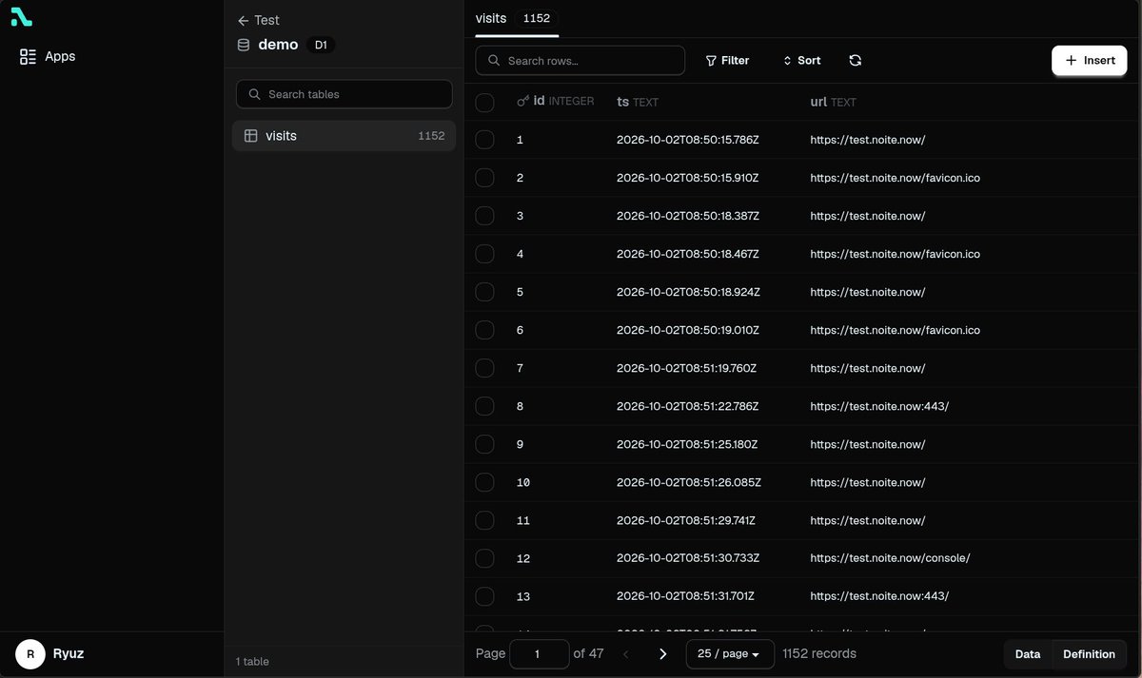Click the page number input box
This screenshot has width=1142, height=678.
[539, 654]
